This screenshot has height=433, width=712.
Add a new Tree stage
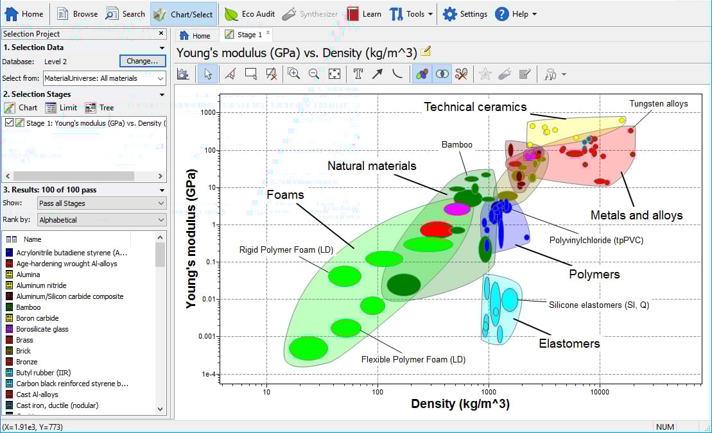tap(100, 108)
